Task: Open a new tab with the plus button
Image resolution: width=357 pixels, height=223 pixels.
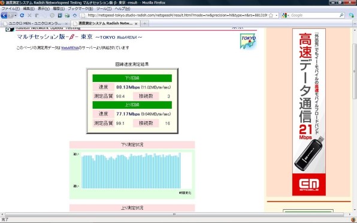Action: tap(144, 23)
